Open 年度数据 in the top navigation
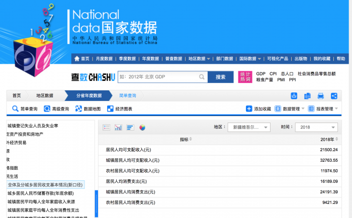 point(151,59)
